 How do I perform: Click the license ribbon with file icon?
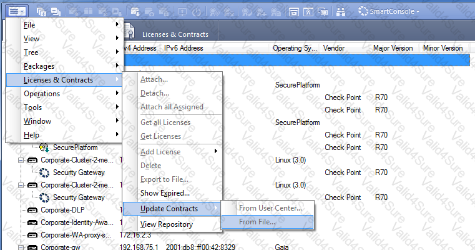point(276,12)
